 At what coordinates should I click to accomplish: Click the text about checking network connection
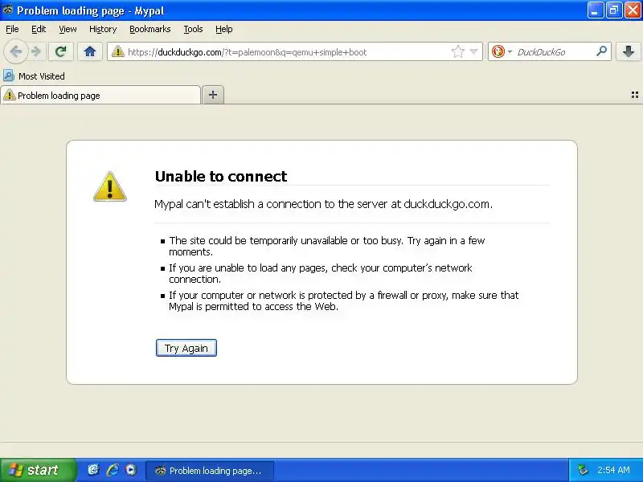click(320, 273)
